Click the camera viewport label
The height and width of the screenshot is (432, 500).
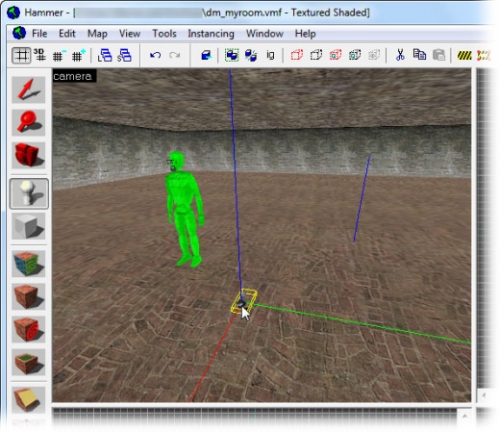tap(73, 76)
